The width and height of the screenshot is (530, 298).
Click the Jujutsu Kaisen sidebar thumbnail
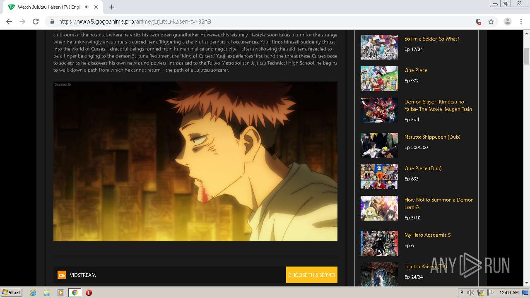[x=379, y=274]
